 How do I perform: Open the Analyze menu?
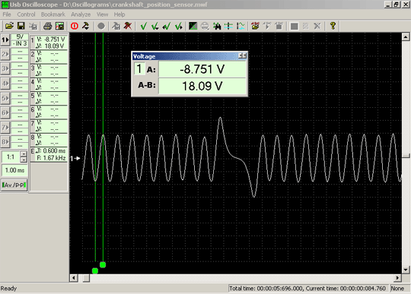pyautogui.click(x=81, y=14)
